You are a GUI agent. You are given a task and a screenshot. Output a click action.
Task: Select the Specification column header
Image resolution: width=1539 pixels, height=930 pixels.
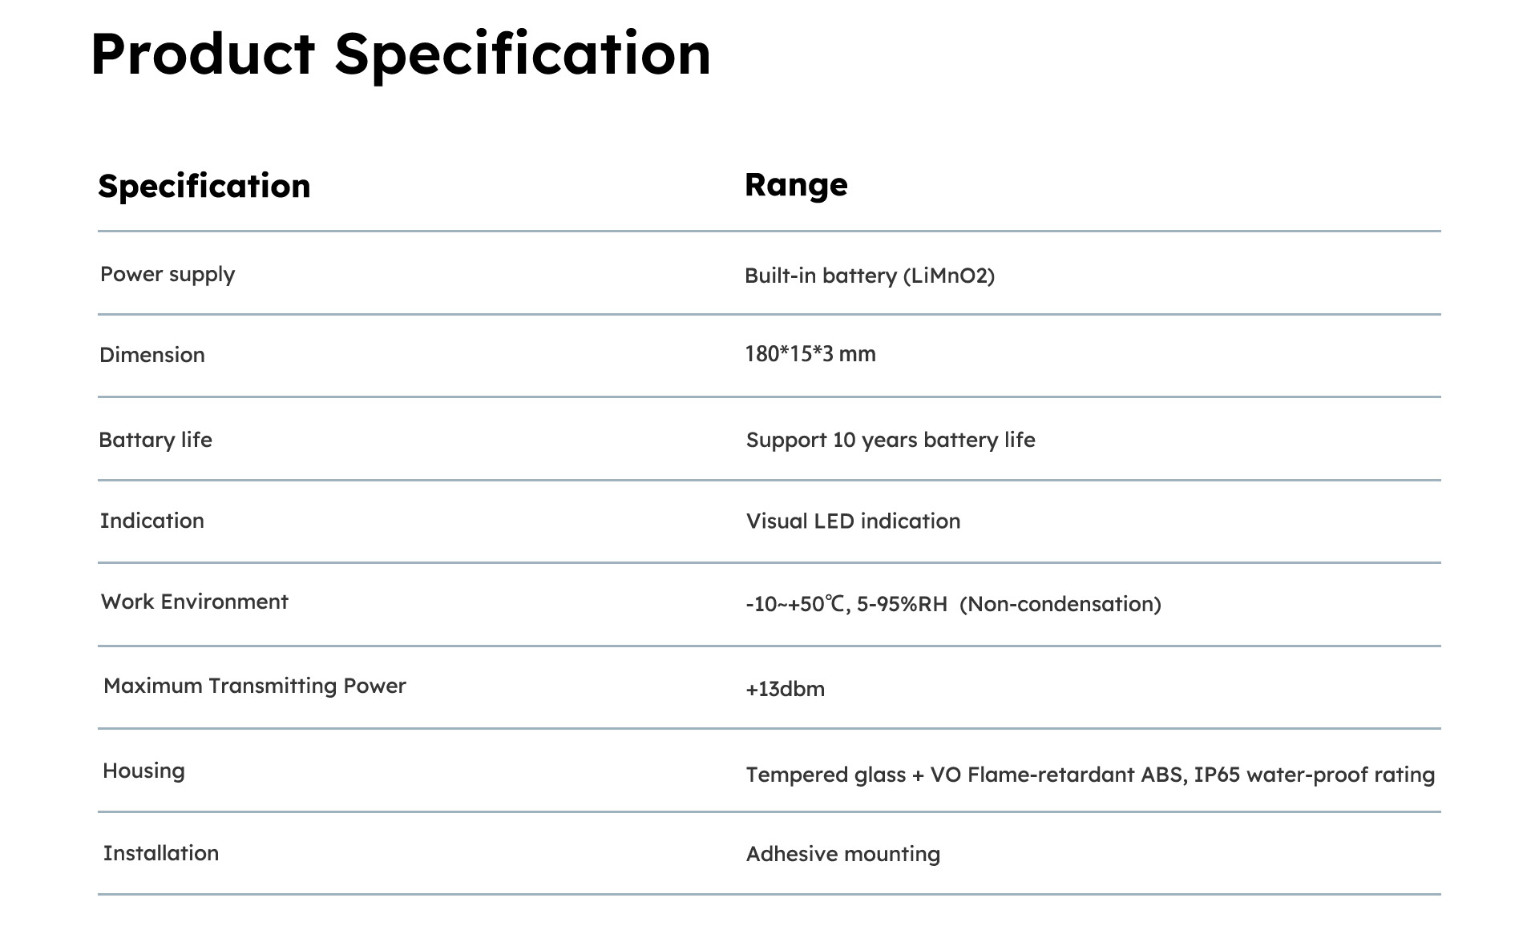pos(204,187)
